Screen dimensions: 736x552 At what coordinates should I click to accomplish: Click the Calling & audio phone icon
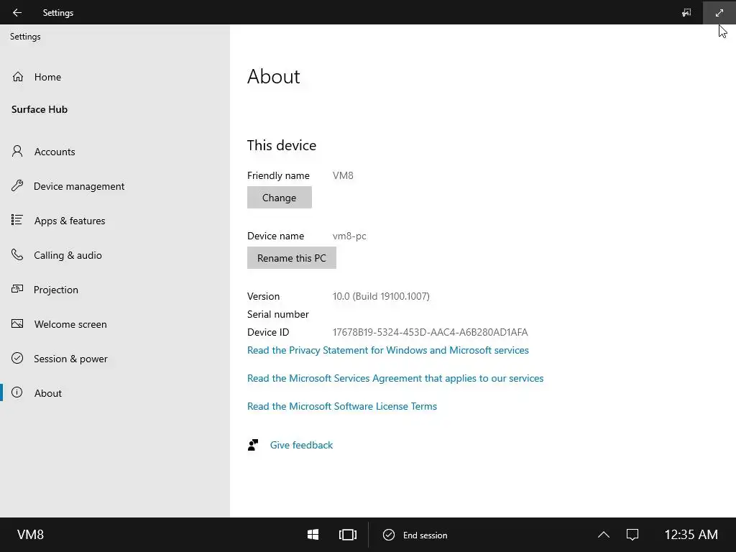[17, 255]
